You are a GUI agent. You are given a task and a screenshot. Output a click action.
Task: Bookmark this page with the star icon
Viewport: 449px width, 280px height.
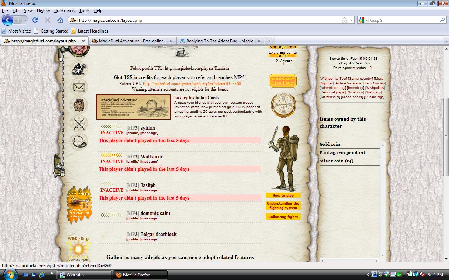(x=344, y=20)
